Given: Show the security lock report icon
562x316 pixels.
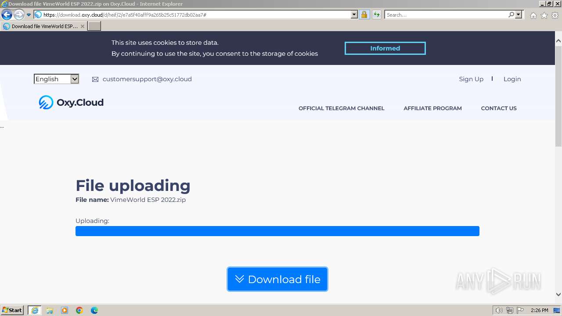Looking at the screenshot, I should 364,15.
